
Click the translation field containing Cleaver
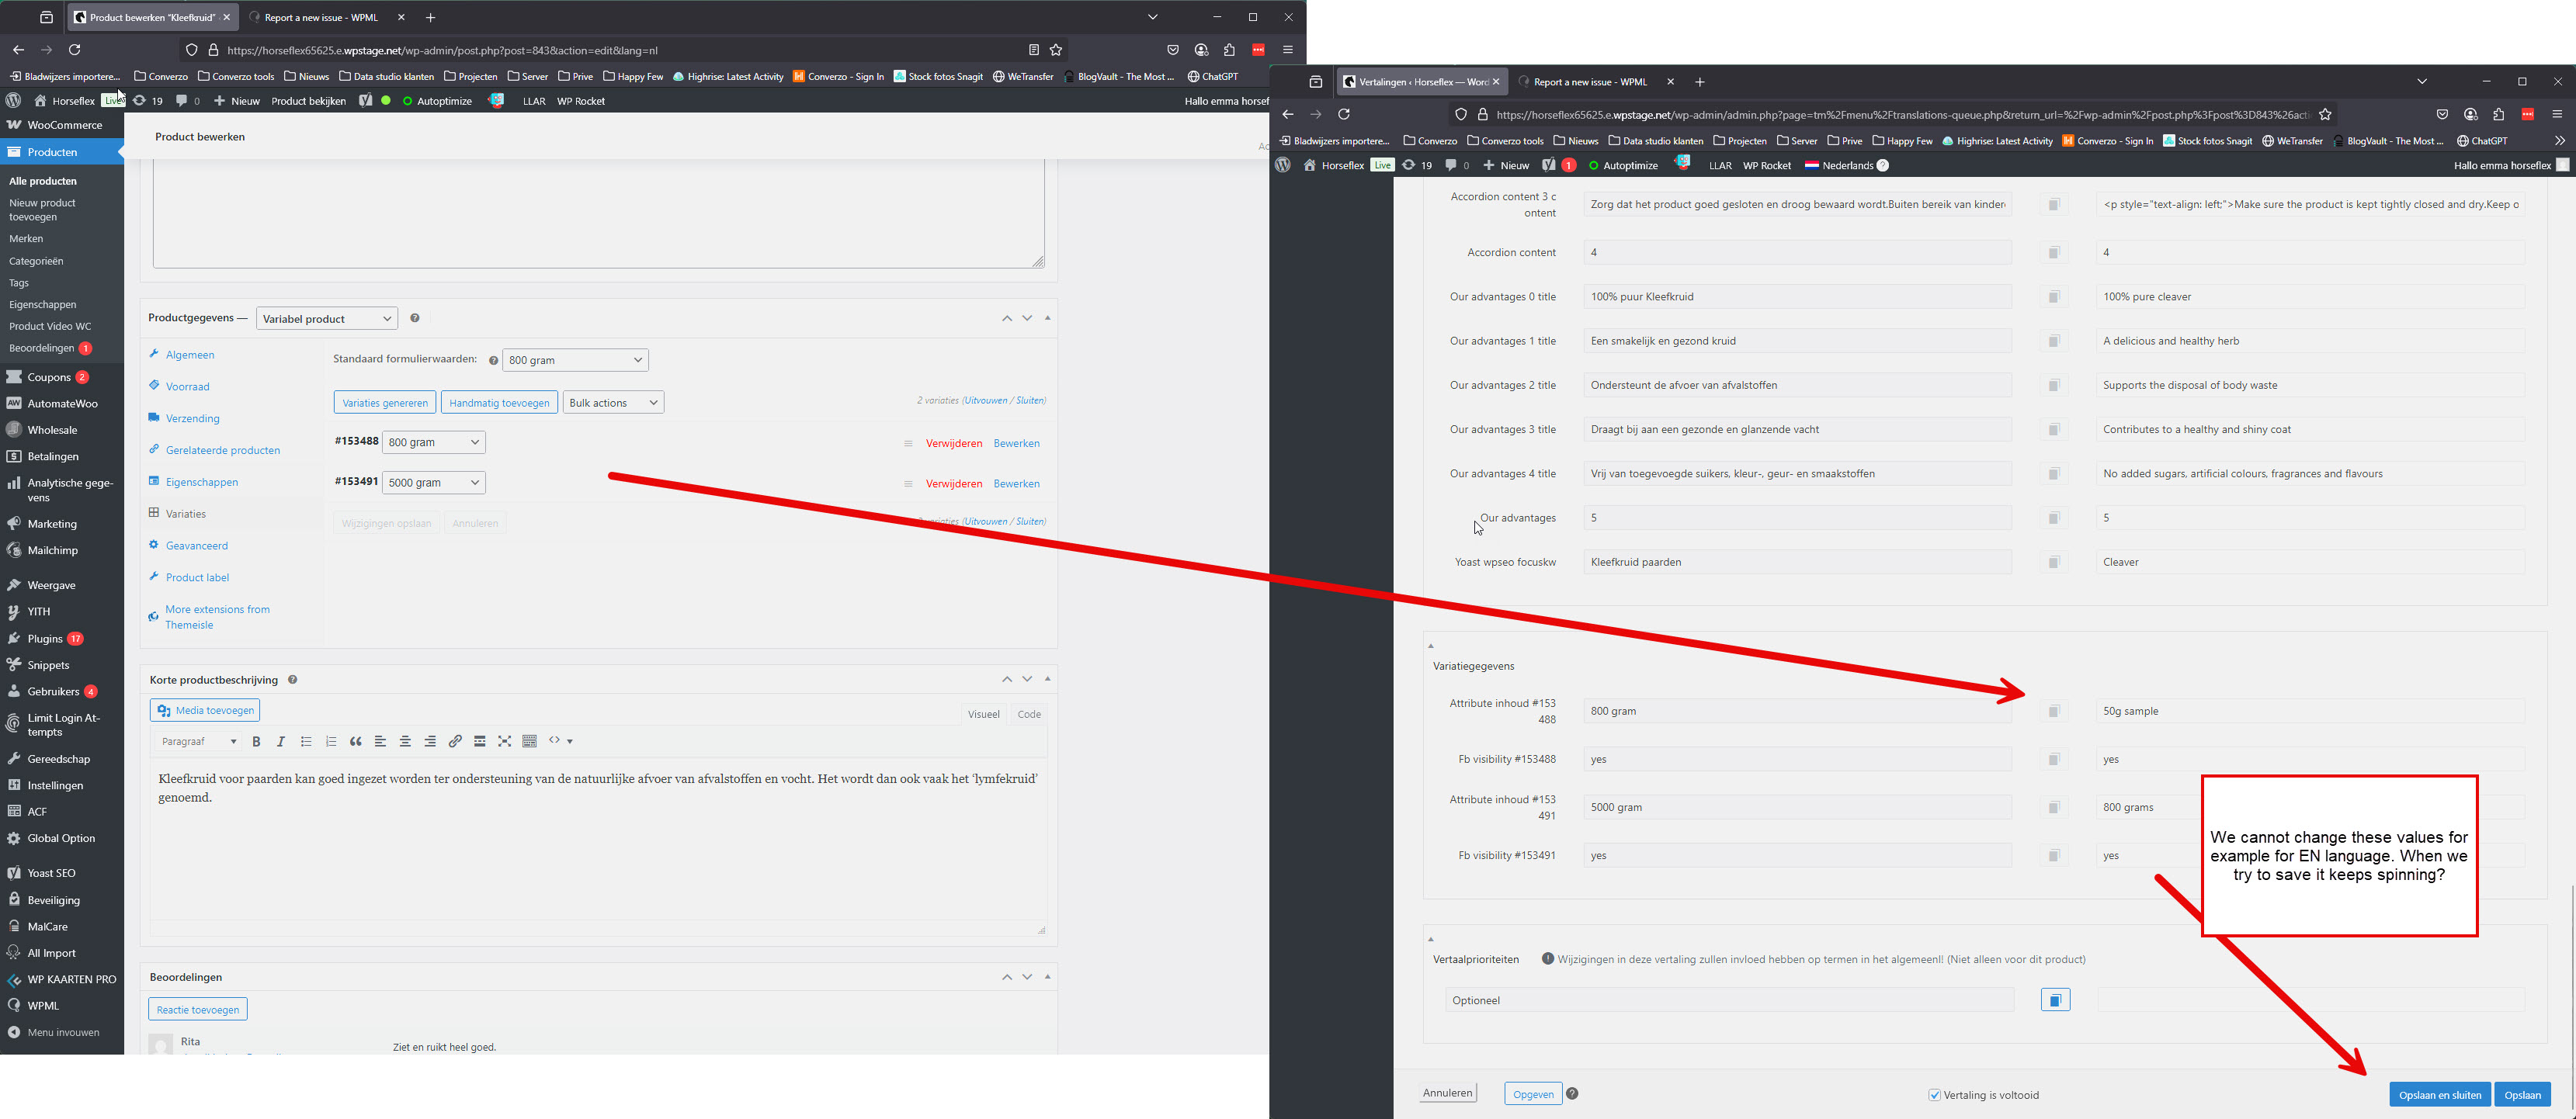pos(2310,563)
